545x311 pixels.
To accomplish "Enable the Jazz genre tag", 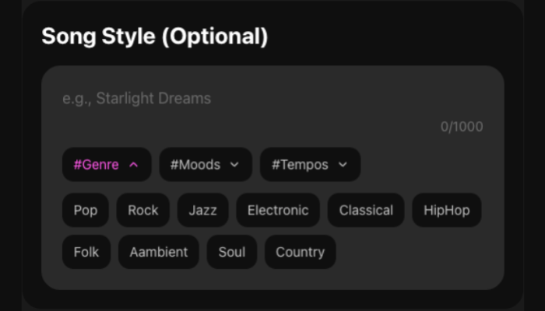I will (x=202, y=210).
